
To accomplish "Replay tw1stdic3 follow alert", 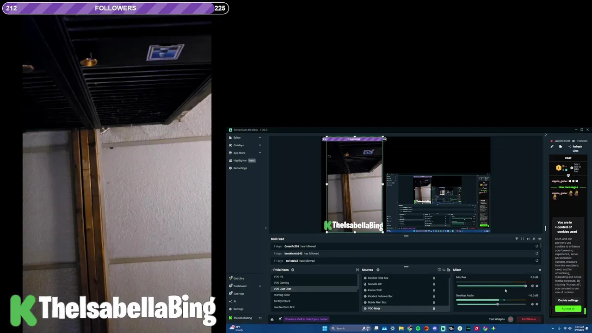I will point(537,260).
